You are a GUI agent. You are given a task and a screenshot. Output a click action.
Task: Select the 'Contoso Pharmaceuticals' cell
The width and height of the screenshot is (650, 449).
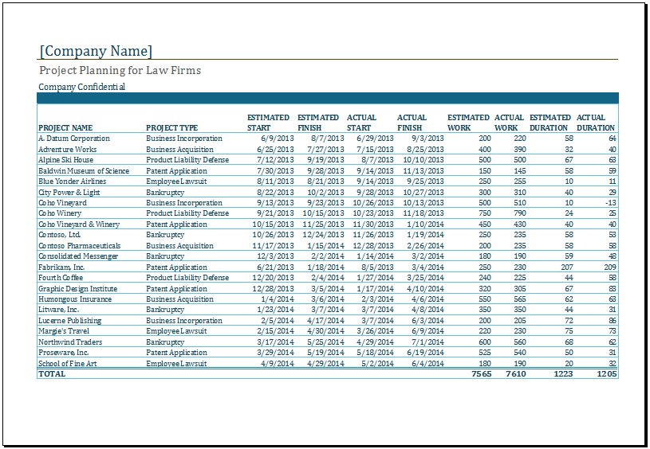80,246
